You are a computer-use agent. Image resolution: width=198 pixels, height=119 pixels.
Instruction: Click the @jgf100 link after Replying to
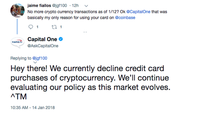[40, 58]
